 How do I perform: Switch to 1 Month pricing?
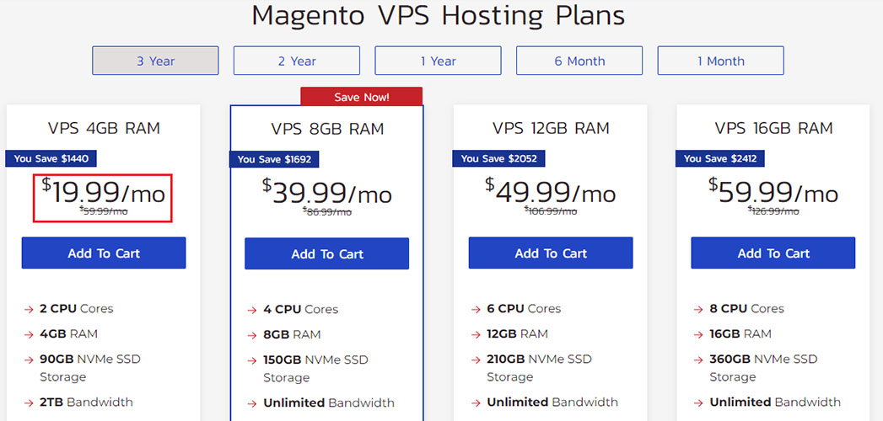(x=721, y=61)
